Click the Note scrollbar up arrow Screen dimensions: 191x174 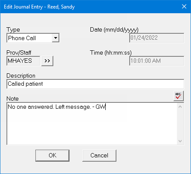(180, 107)
